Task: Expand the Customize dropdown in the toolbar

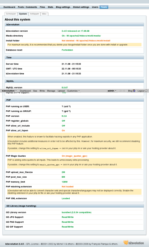Action: coord(73,91)
